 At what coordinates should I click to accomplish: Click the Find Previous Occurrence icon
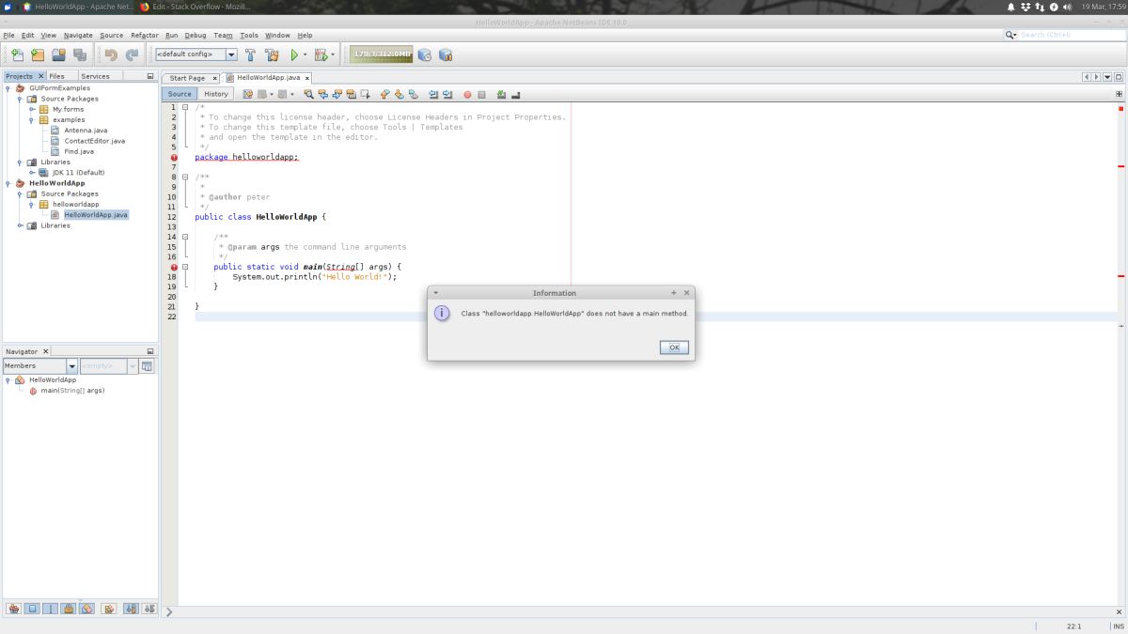coord(322,94)
